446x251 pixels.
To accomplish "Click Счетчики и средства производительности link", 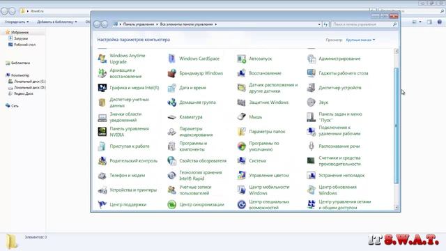I will (x=339, y=161).
